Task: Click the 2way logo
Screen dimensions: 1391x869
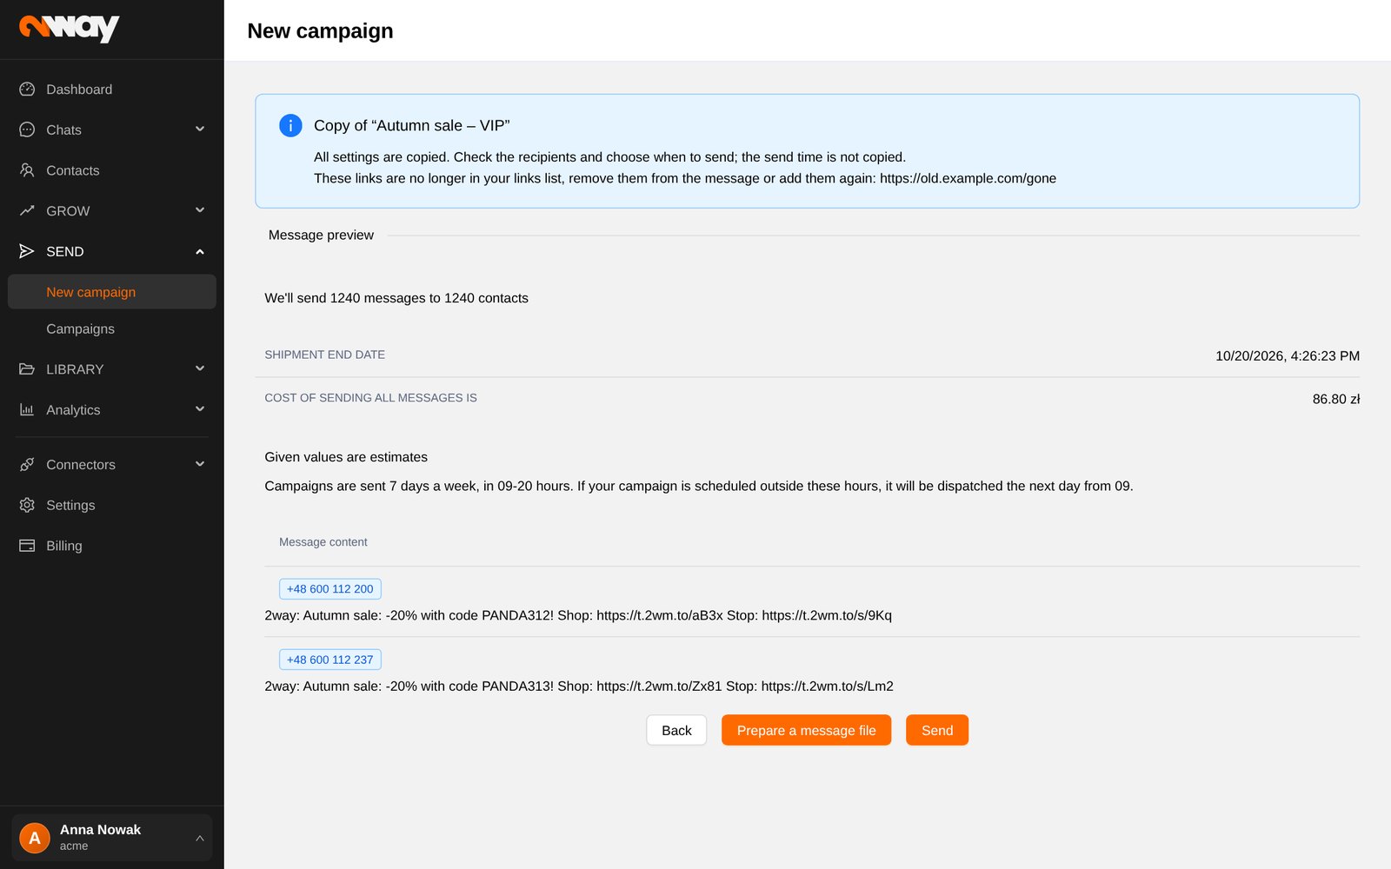Action: pos(69,28)
